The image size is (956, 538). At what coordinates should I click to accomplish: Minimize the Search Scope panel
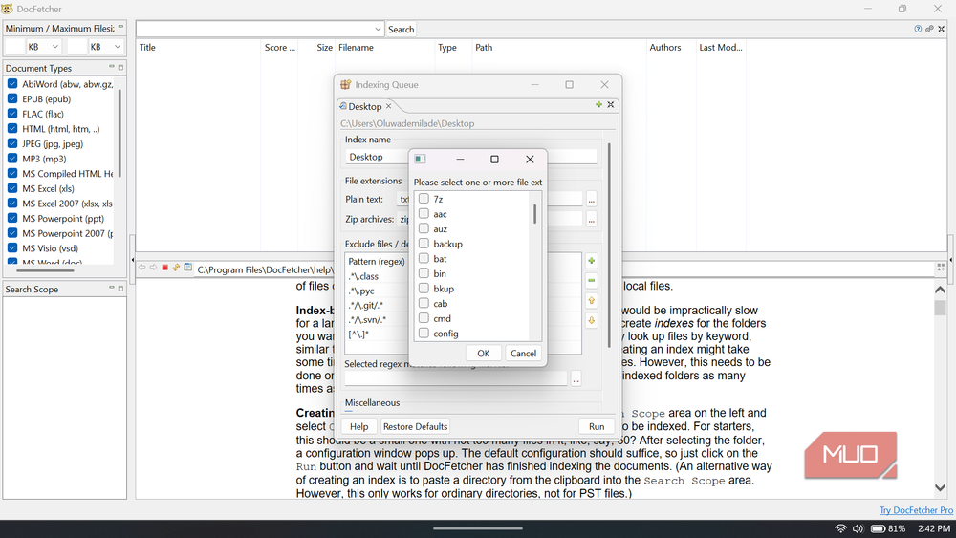(x=112, y=288)
